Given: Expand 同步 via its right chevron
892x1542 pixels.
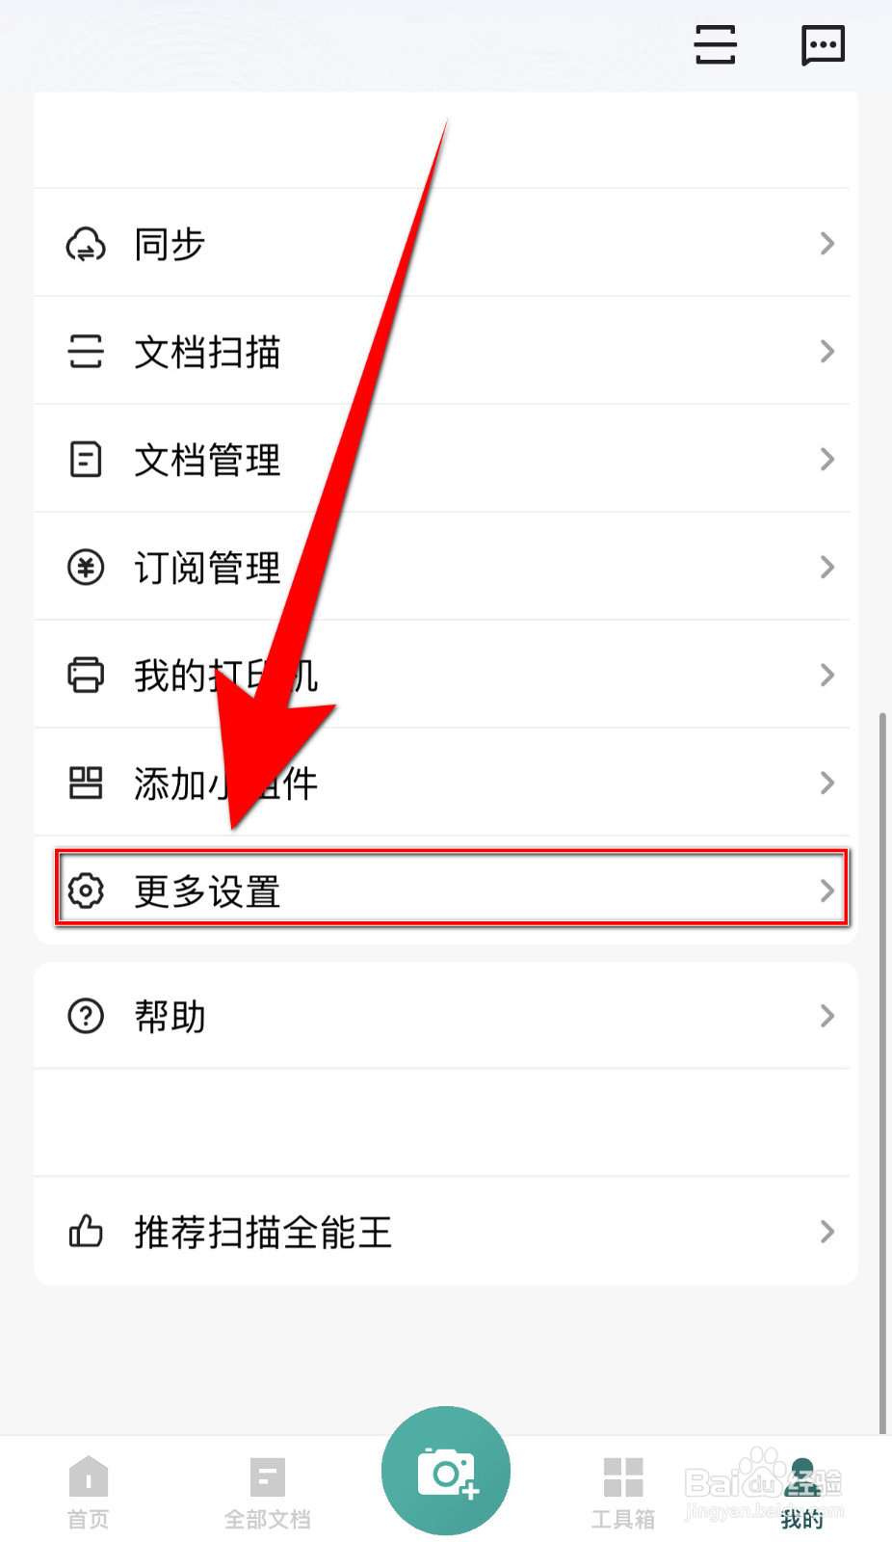Looking at the screenshot, I should pos(826,244).
